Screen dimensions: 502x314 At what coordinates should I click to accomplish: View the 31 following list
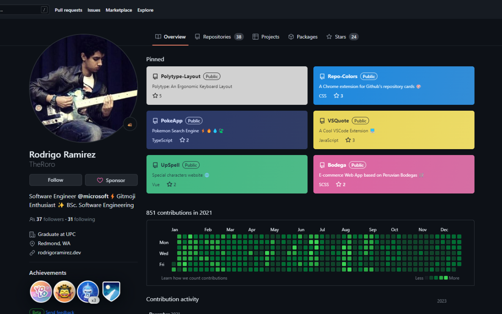tap(81, 219)
